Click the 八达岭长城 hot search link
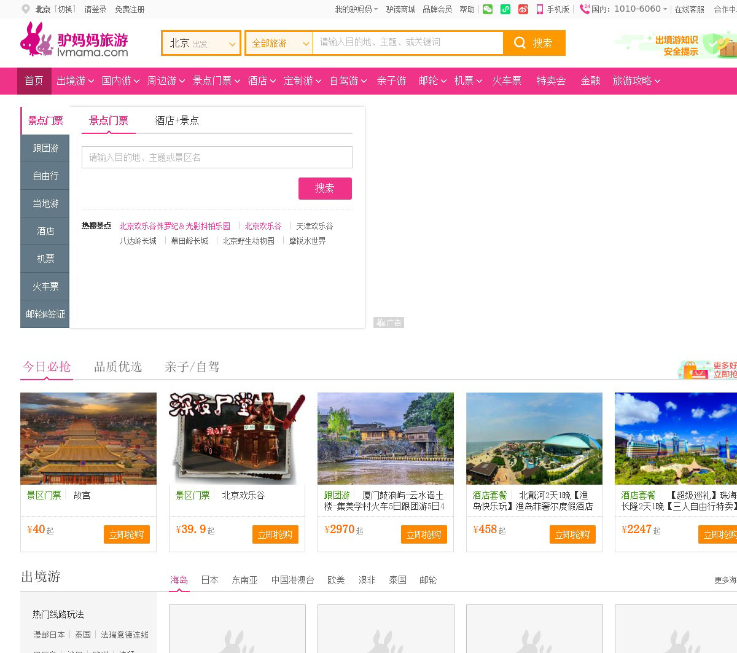The height and width of the screenshot is (653, 737). 138,241
